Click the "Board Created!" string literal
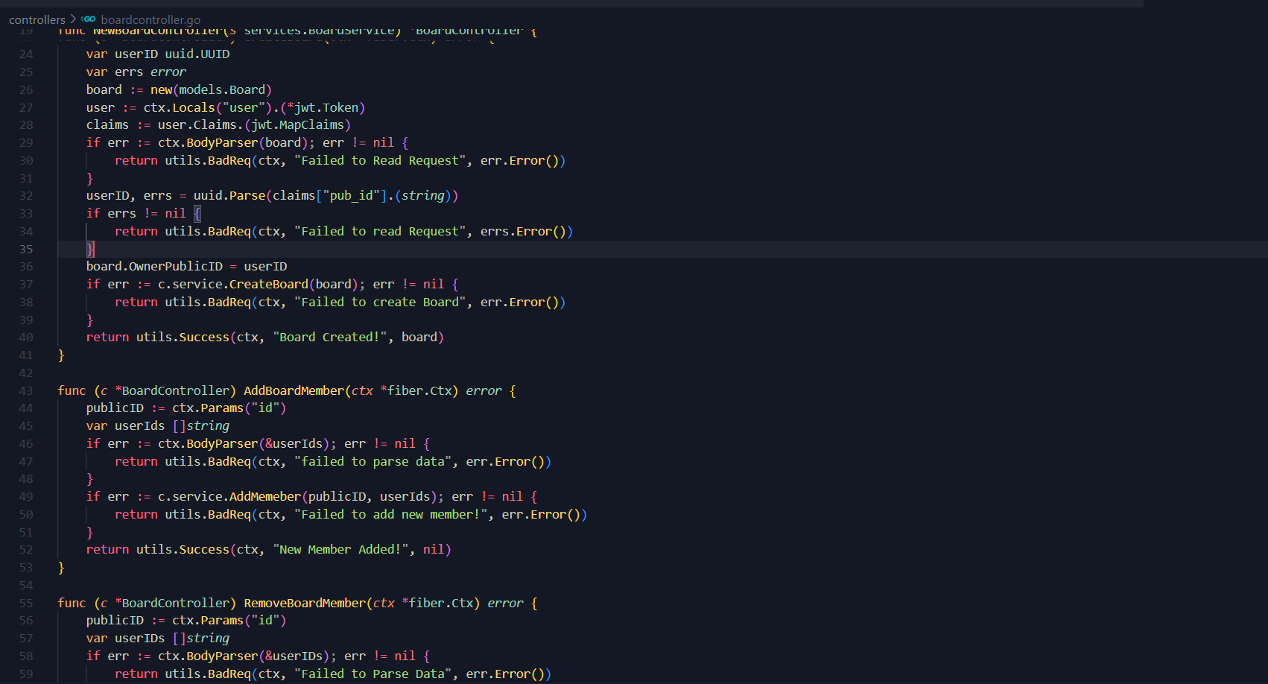 pyautogui.click(x=330, y=337)
